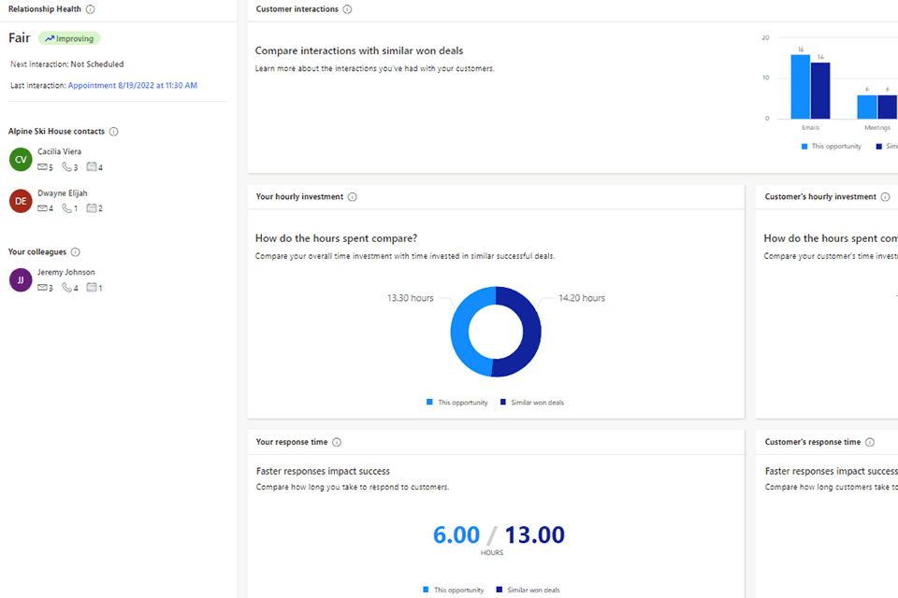Image resolution: width=898 pixels, height=598 pixels.
Task: Click the phone icon under Cacilia Viera
Action: click(66, 167)
